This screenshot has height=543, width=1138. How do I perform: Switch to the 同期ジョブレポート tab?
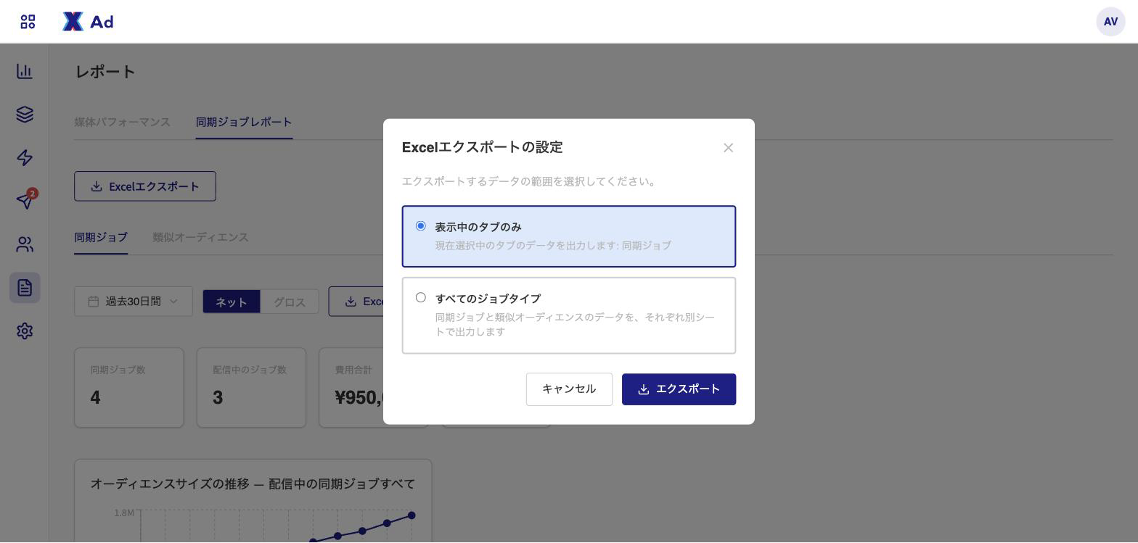point(244,122)
